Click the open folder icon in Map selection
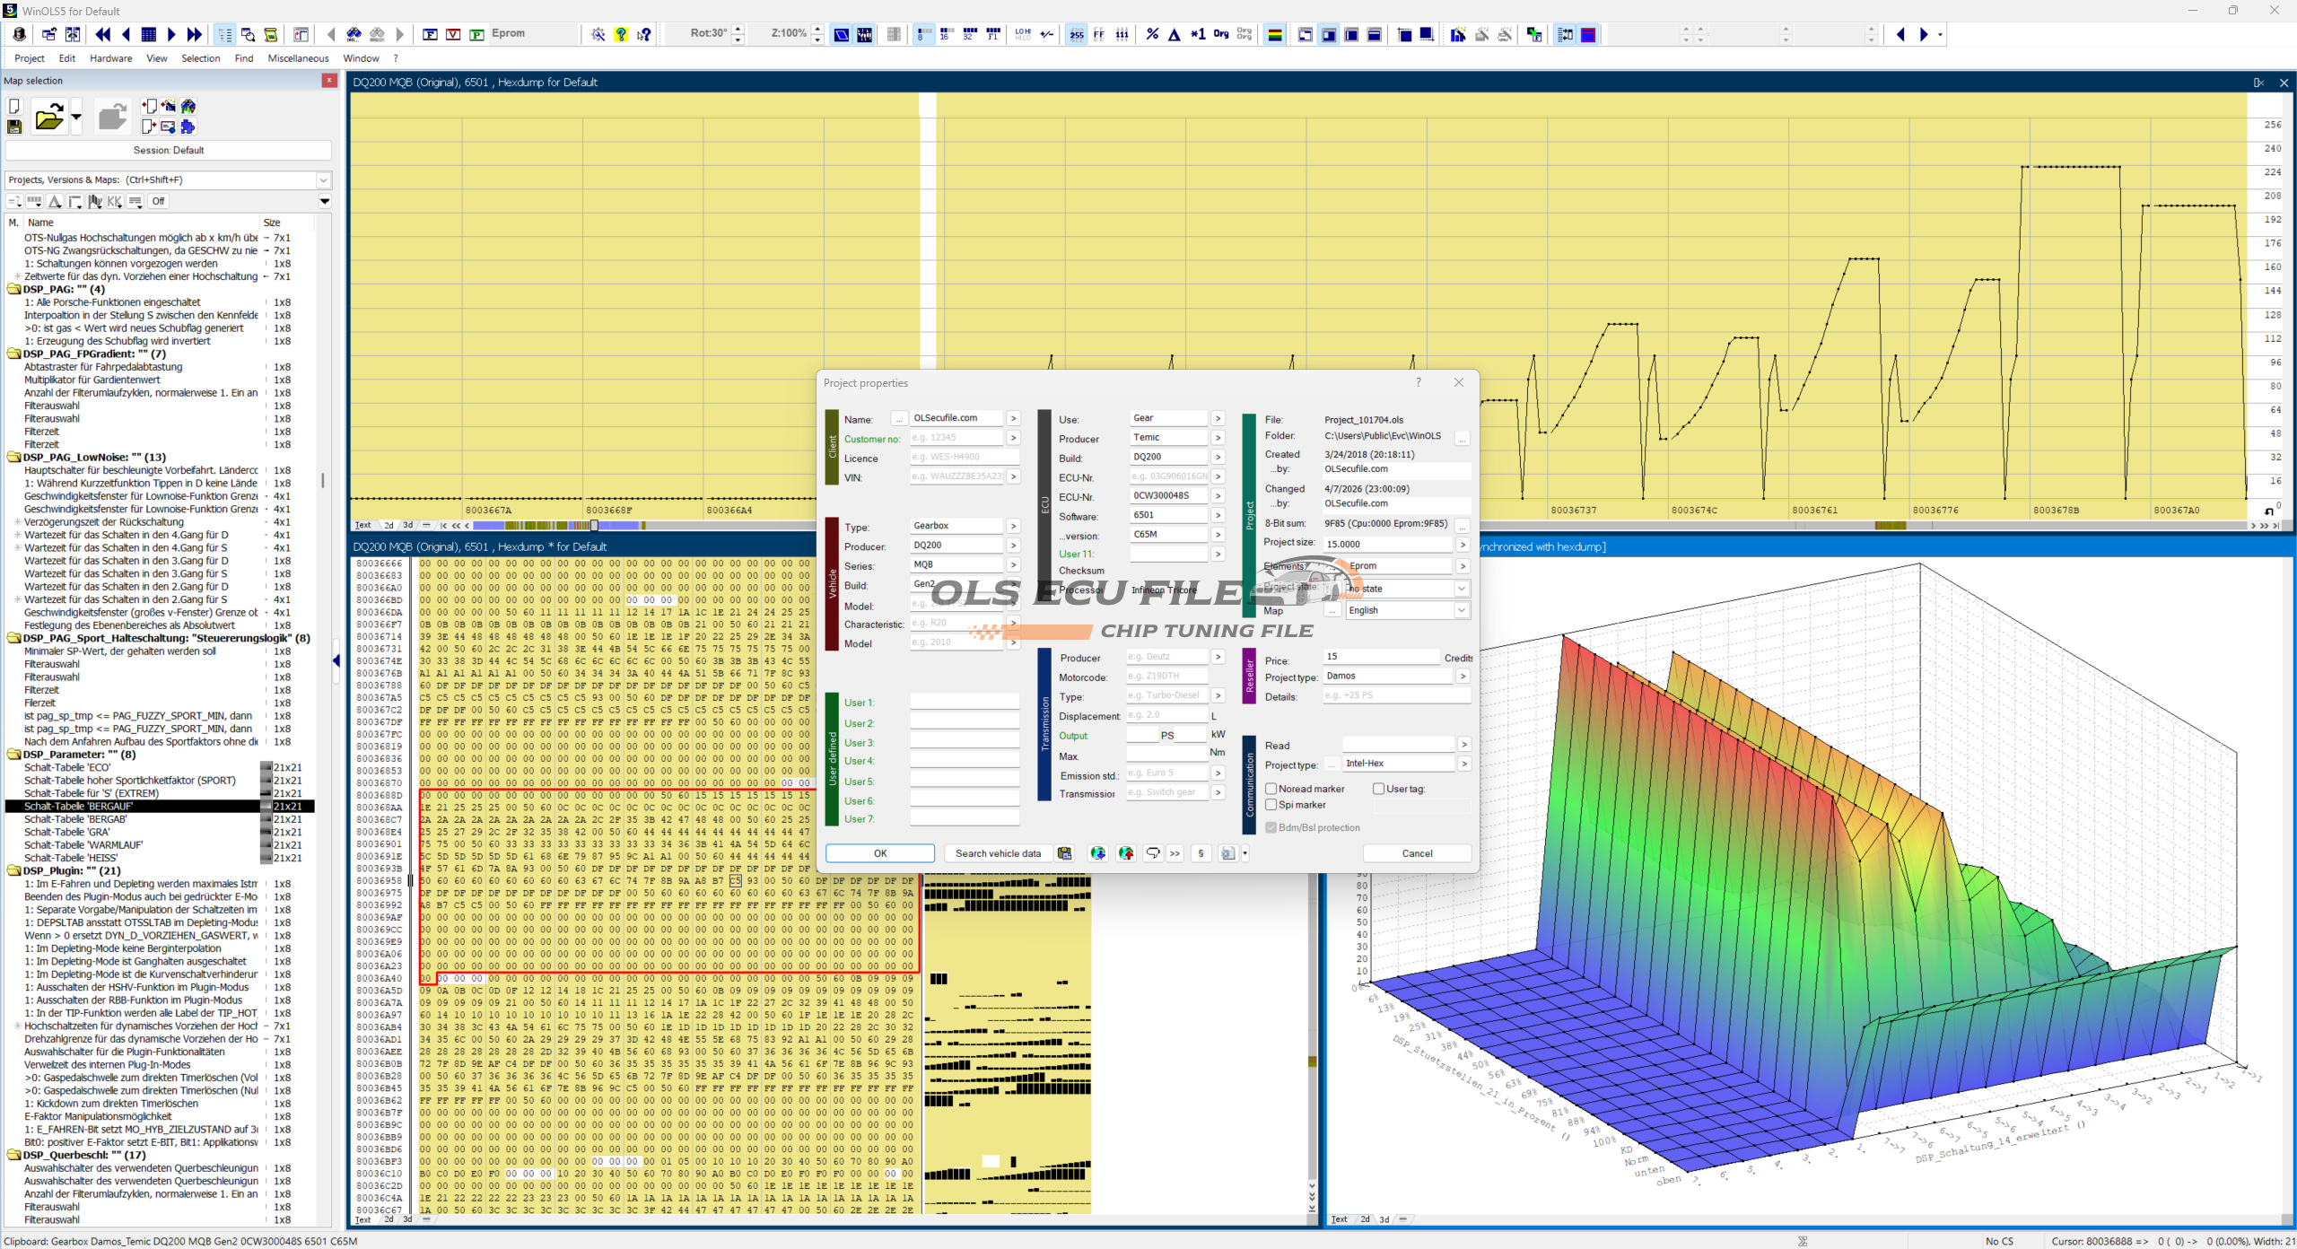 [x=49, y=118]
